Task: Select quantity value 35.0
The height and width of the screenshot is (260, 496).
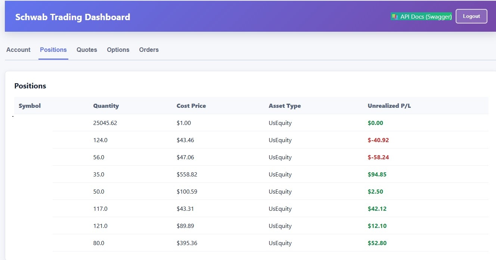Action: [x=99, y=175]
